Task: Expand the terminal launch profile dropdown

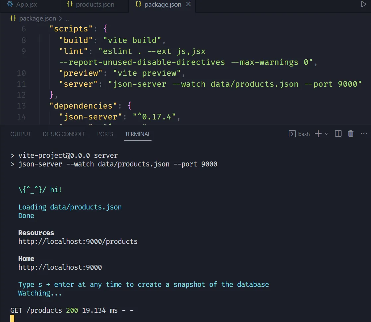Action: 327,134
